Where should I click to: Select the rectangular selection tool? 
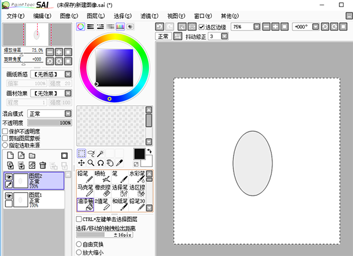pos(82,152)
